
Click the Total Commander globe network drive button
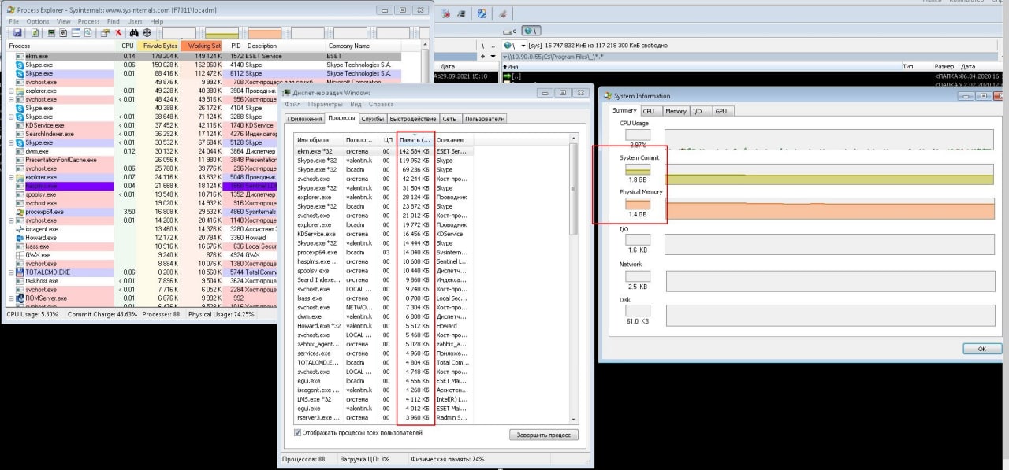tap(531, 31)
